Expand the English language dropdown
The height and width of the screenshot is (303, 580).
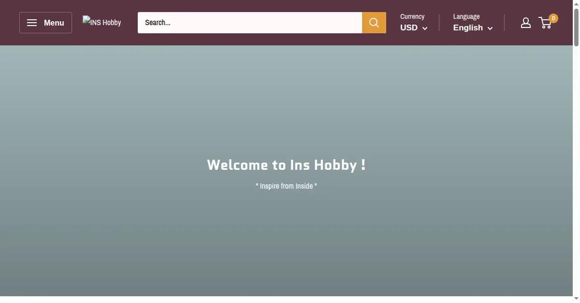coord(473,28)
